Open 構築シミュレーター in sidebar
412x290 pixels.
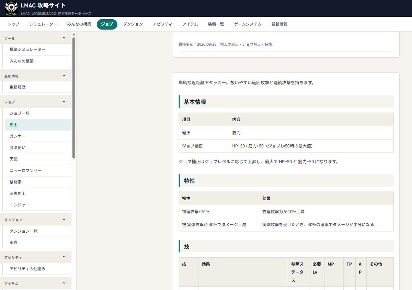point(38,49)
